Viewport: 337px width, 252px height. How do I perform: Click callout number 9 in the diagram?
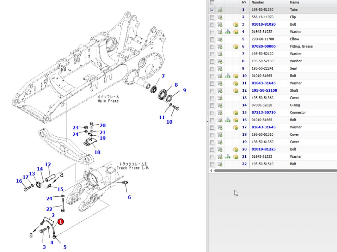point(185,90)
